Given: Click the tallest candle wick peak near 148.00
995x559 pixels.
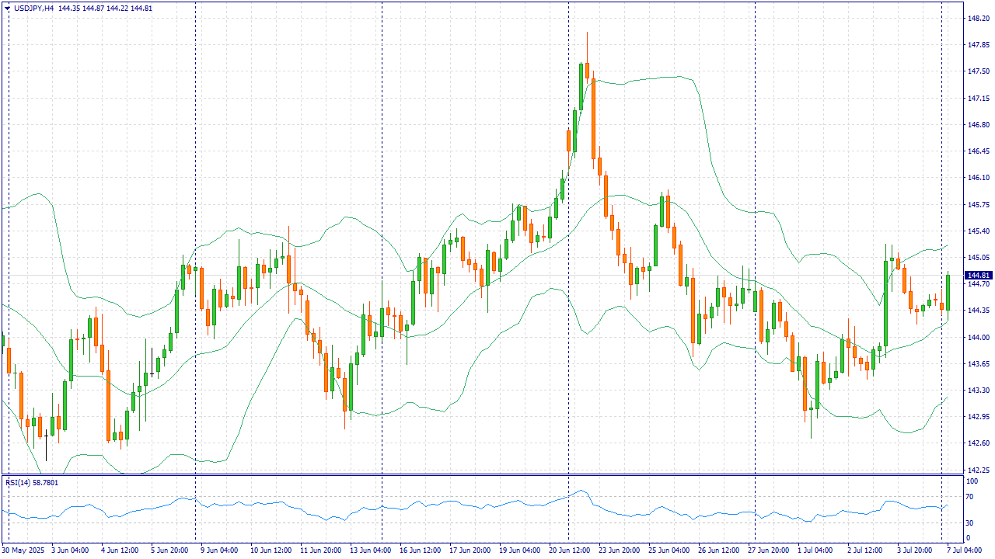Looking at the screenshot, I should (x=587, y=33).
